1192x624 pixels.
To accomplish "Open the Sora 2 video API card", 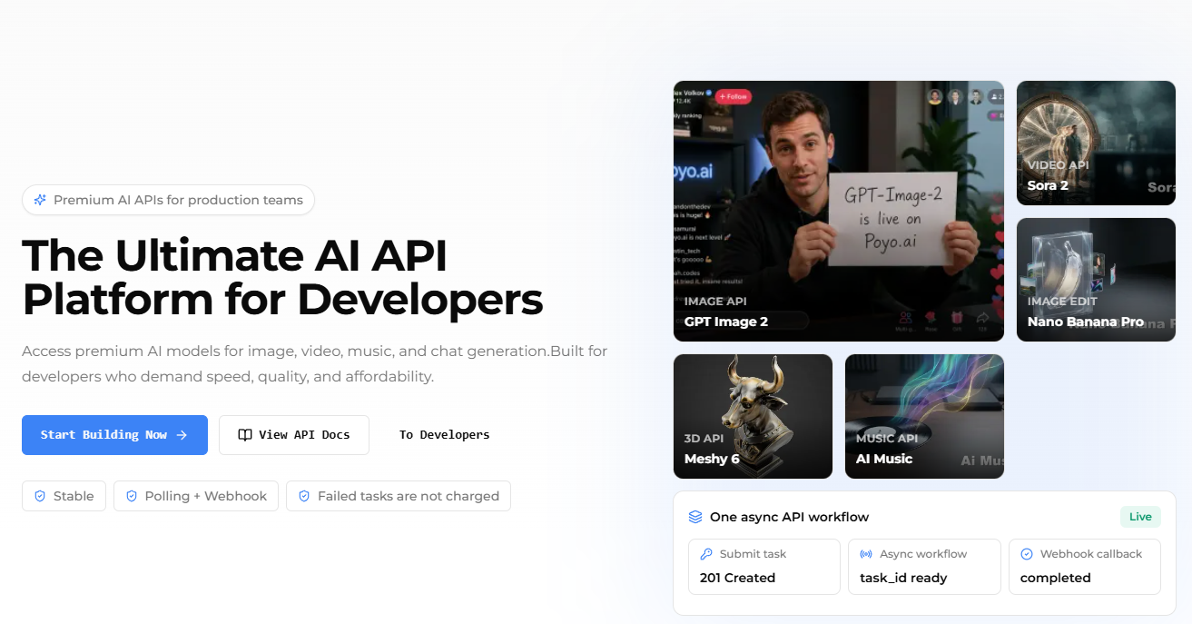I will click(x=1096, y=143).
